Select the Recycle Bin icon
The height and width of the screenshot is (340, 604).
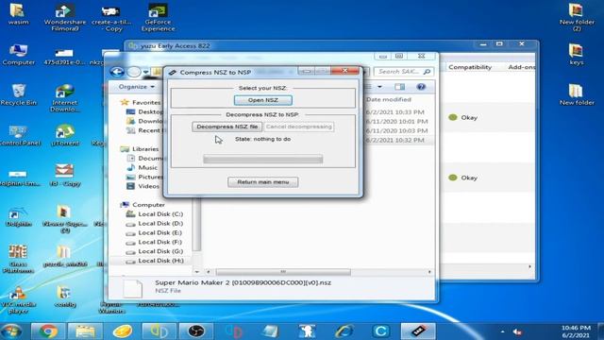coord(18,94)
